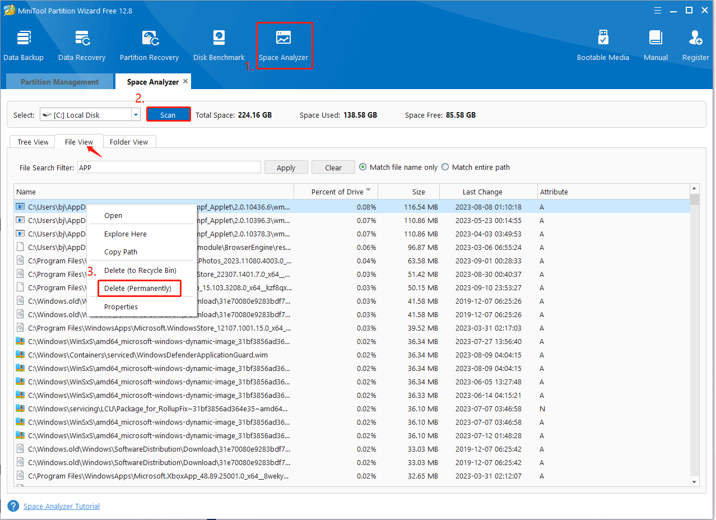This screenshot has width=716, height=520.
Task: Click the 32.65 MB size cell
Action: tap(422, 476)
